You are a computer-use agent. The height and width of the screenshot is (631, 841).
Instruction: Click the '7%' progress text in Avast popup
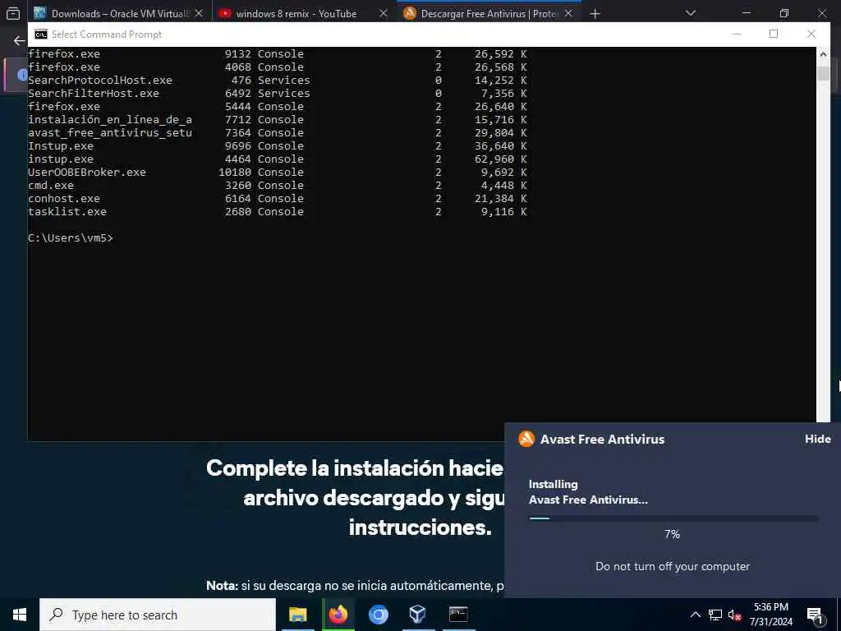[672, 534]
